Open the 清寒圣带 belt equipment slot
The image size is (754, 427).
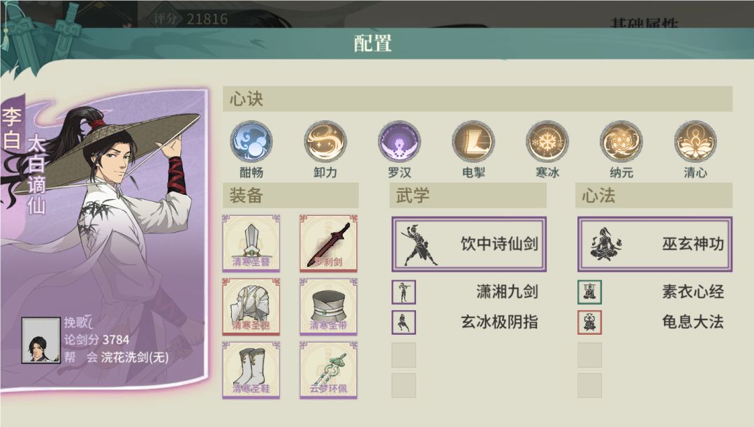[x=328, y=307]
